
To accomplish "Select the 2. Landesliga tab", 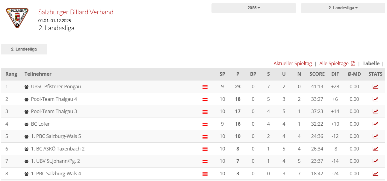I will point(24,49).
